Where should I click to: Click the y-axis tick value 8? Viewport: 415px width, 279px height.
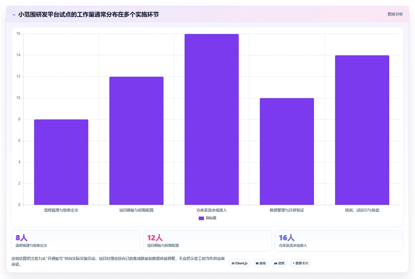[19, 119]
